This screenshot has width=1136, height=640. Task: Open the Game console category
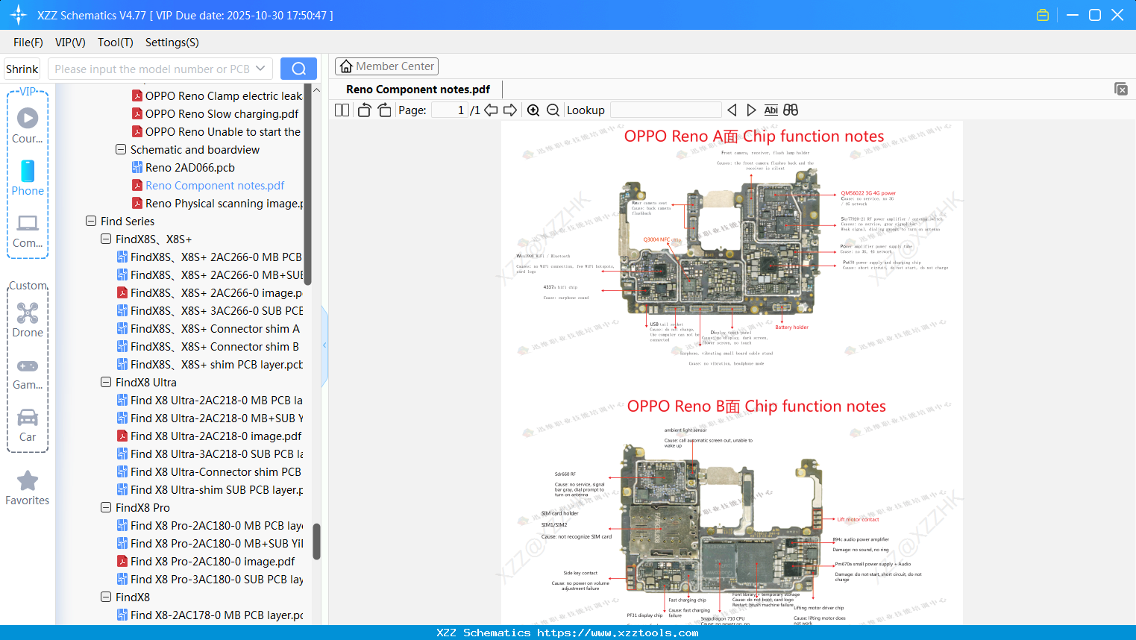pyautogui.click(x=28, y=374)
